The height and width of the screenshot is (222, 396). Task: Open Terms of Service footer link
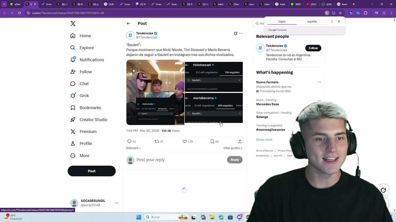265,151
